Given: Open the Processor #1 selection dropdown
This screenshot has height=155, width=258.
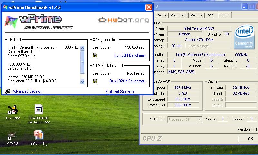Looking at the screenshot, I should 199,119.
